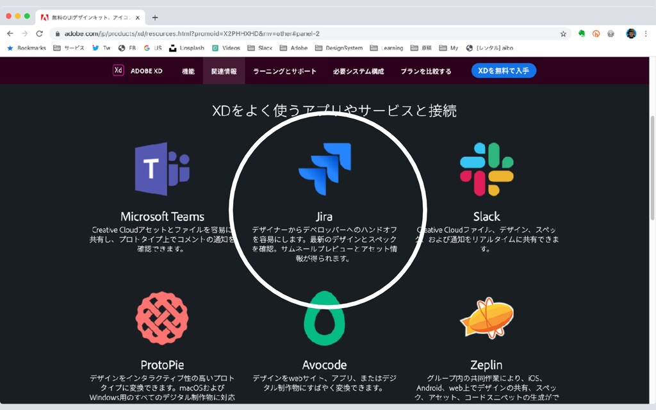This screenshot has height=410, width=656.
Task: Click the Avocode heading
Action: click(324, 365)
